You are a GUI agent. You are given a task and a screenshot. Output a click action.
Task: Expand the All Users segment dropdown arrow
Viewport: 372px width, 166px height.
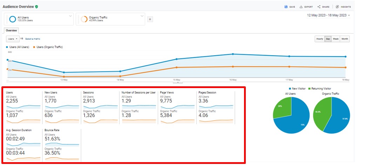coord(70,16)
